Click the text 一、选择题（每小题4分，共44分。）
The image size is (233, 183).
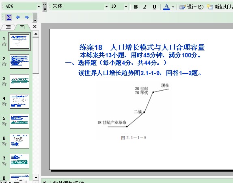point(116,63)
